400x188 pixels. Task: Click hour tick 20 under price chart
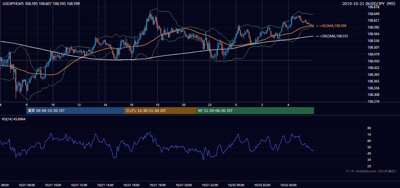pyautogui.click(x=184, y=105)
